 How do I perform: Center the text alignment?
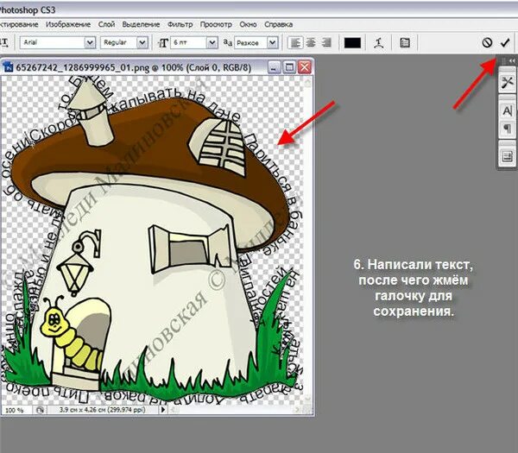point(311,42)
